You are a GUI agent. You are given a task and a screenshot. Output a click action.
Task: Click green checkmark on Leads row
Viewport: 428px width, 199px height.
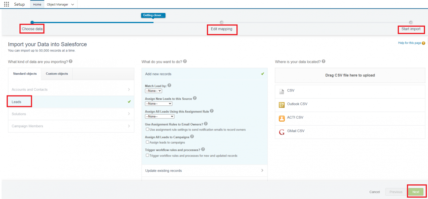pos(129,102)
